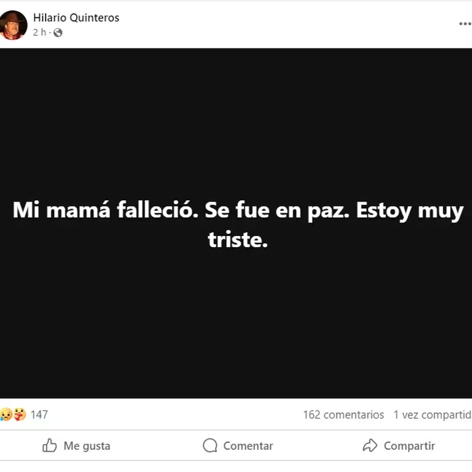Click the word 'falleció' in the post
This screenshot has width=472, height=472.
tap(158, 210)
